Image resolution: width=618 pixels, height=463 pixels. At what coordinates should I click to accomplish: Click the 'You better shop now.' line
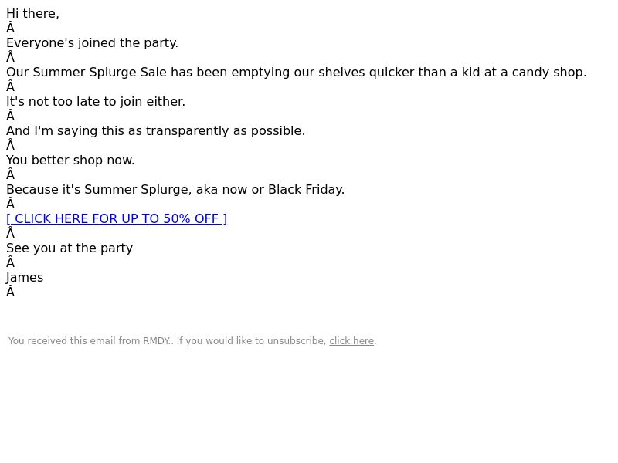pyautogui.click(x=70, y=161)
